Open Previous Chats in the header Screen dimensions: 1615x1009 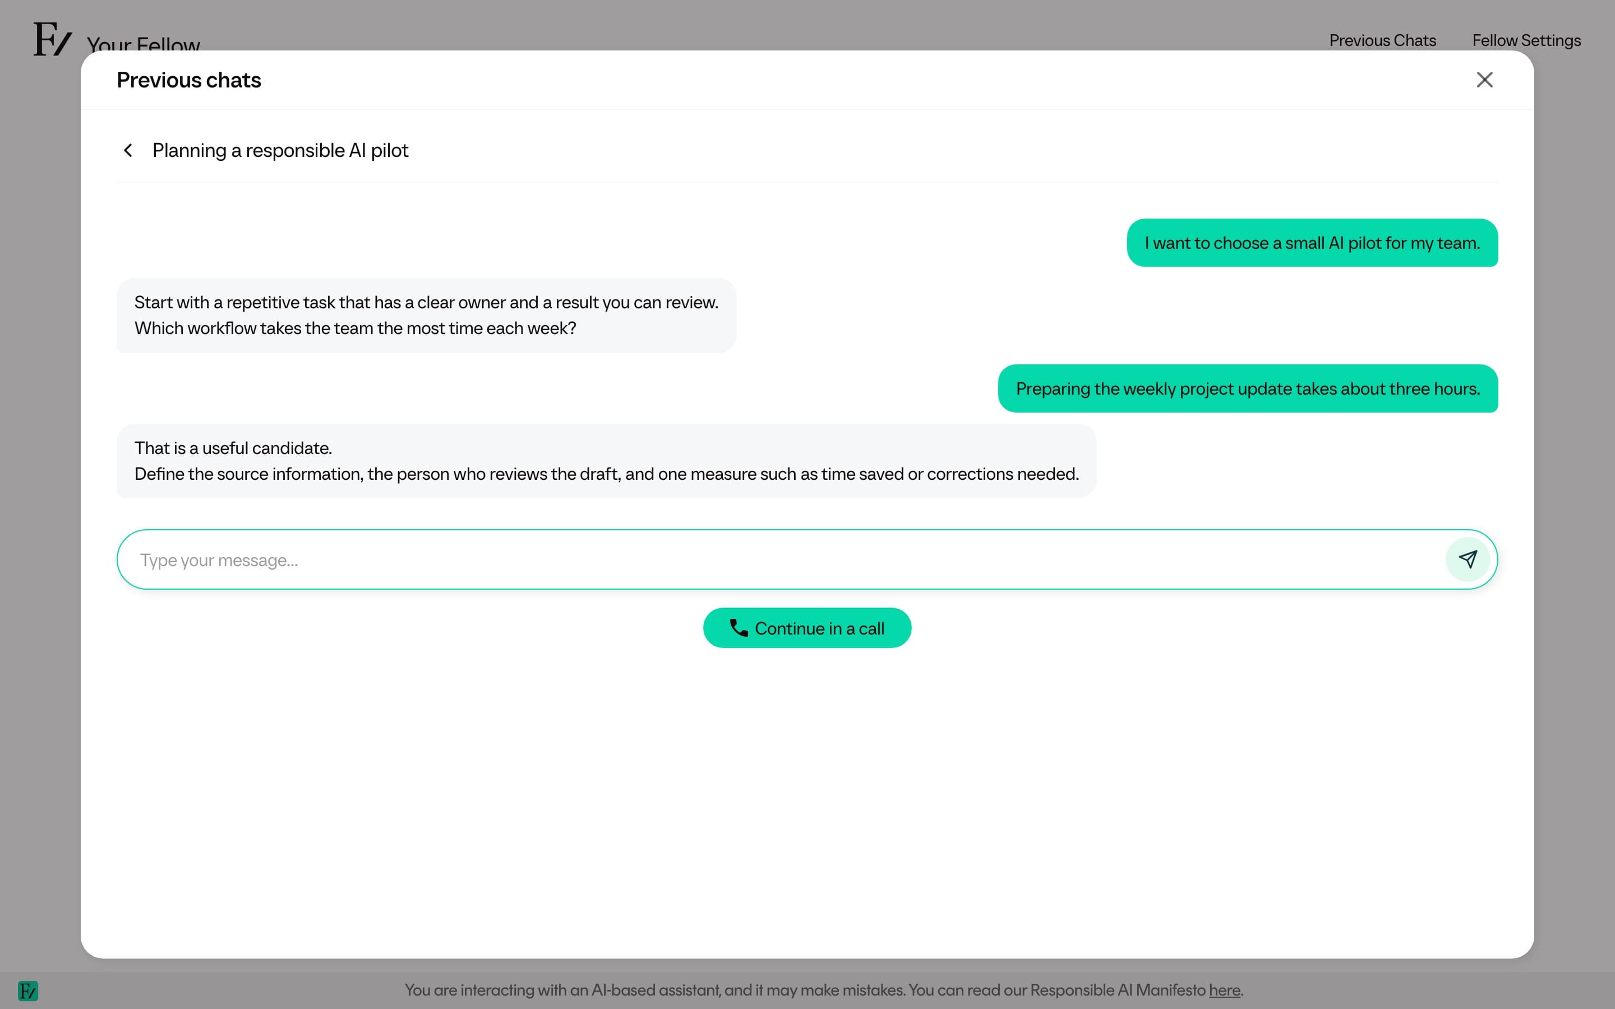click(1382, 41)
